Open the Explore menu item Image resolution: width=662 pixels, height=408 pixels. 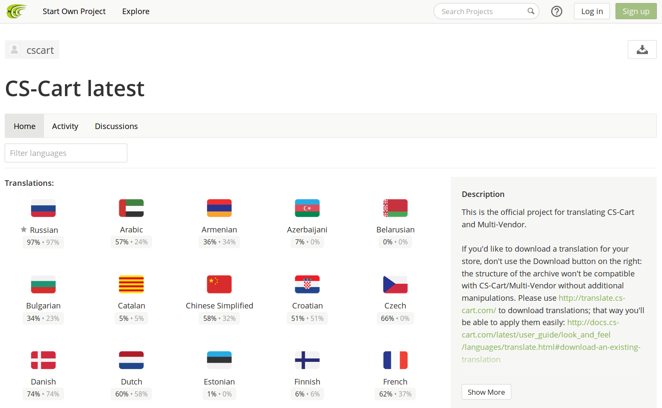coord(136,12)
